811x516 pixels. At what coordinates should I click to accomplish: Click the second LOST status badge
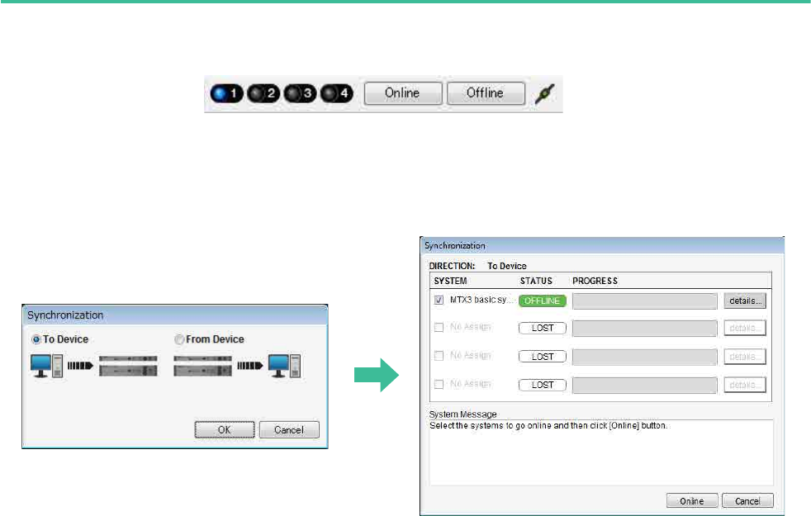pyautogui.click(x=542, y=357)
